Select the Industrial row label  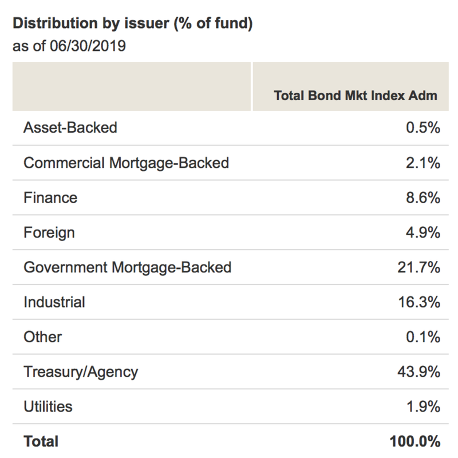click(x=54, y=302)
